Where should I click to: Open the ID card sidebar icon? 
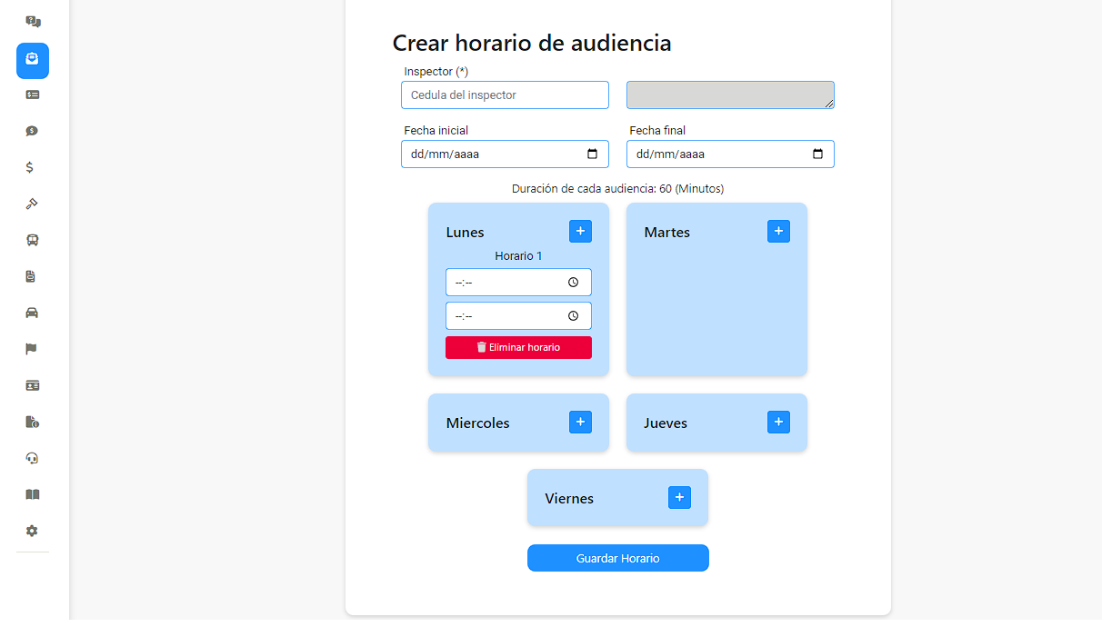[33, 385]
